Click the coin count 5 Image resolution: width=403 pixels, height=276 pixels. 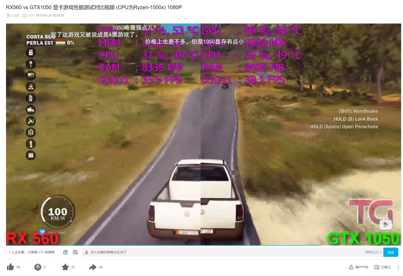44,267
